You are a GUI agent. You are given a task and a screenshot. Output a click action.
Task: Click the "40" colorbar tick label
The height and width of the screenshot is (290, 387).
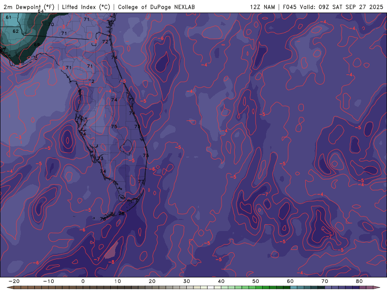(x=221, y=281)
